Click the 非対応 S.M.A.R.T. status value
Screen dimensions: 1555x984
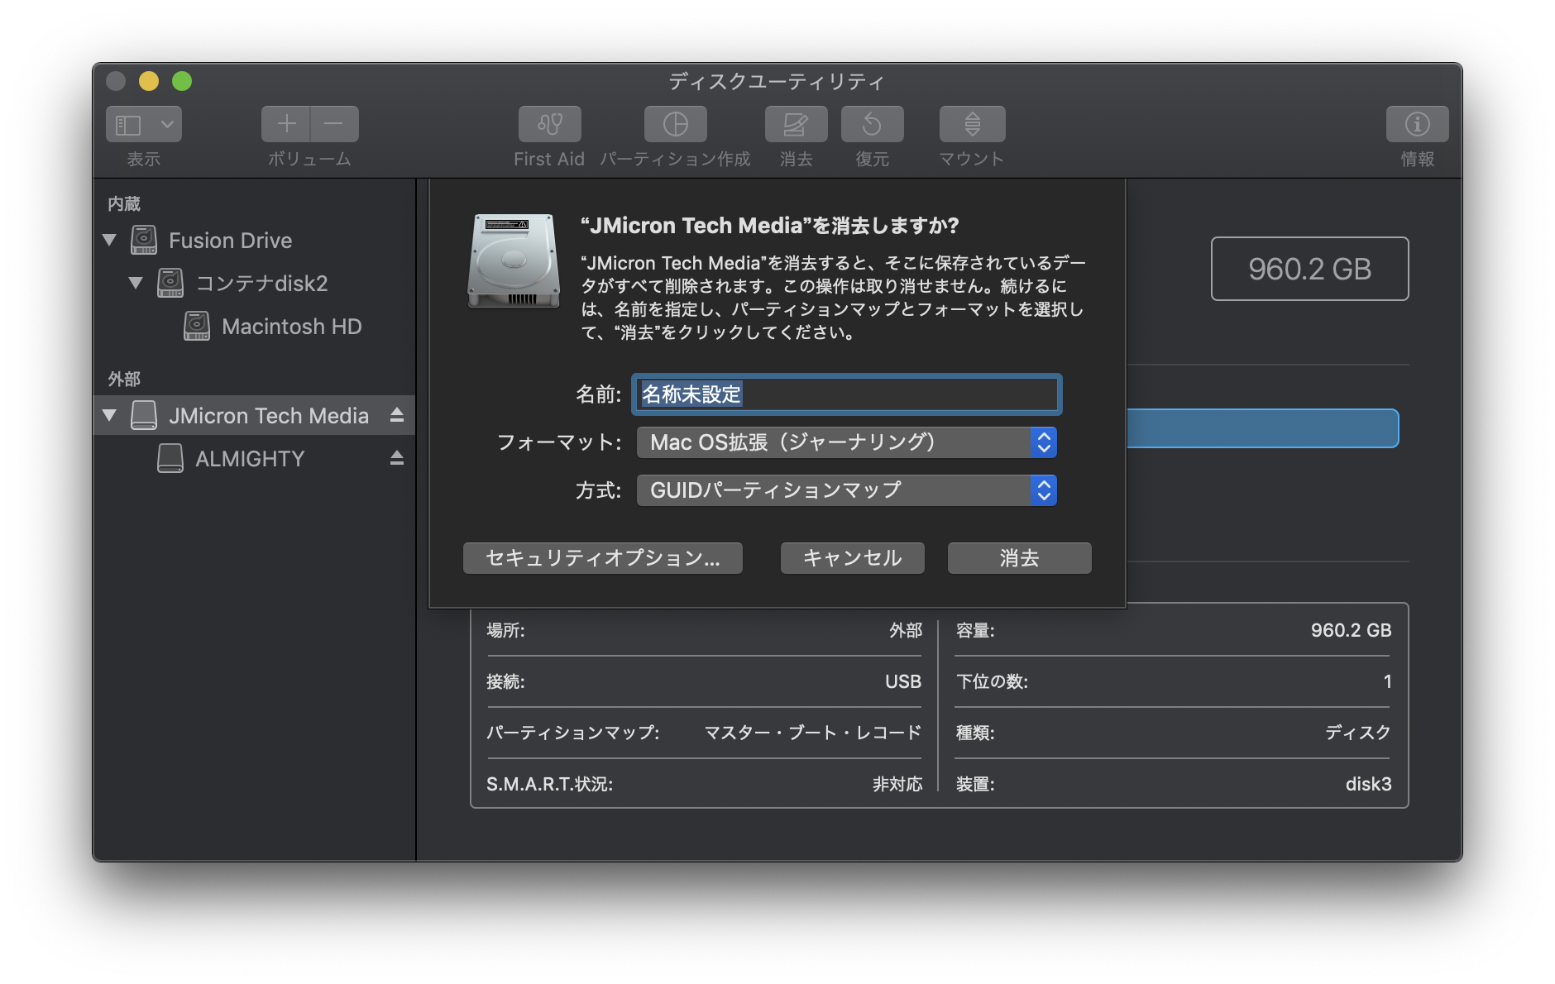click(897, 784)
